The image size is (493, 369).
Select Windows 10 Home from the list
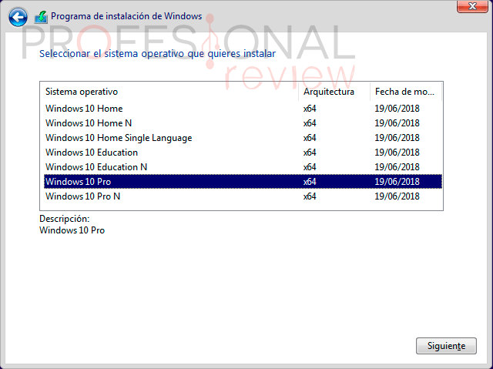coord(84,109)
